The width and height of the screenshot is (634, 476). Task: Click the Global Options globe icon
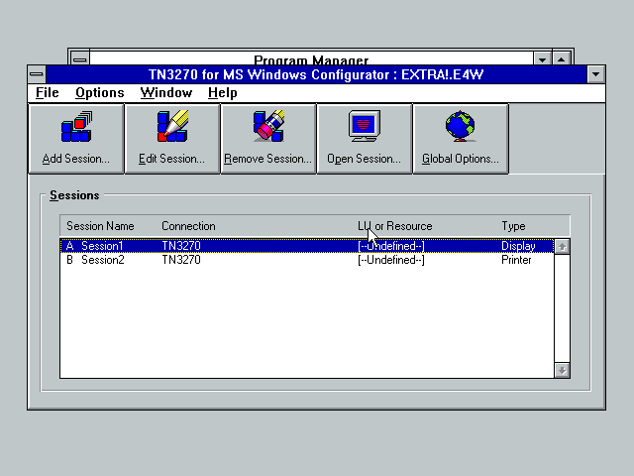(x=460, y=126)
